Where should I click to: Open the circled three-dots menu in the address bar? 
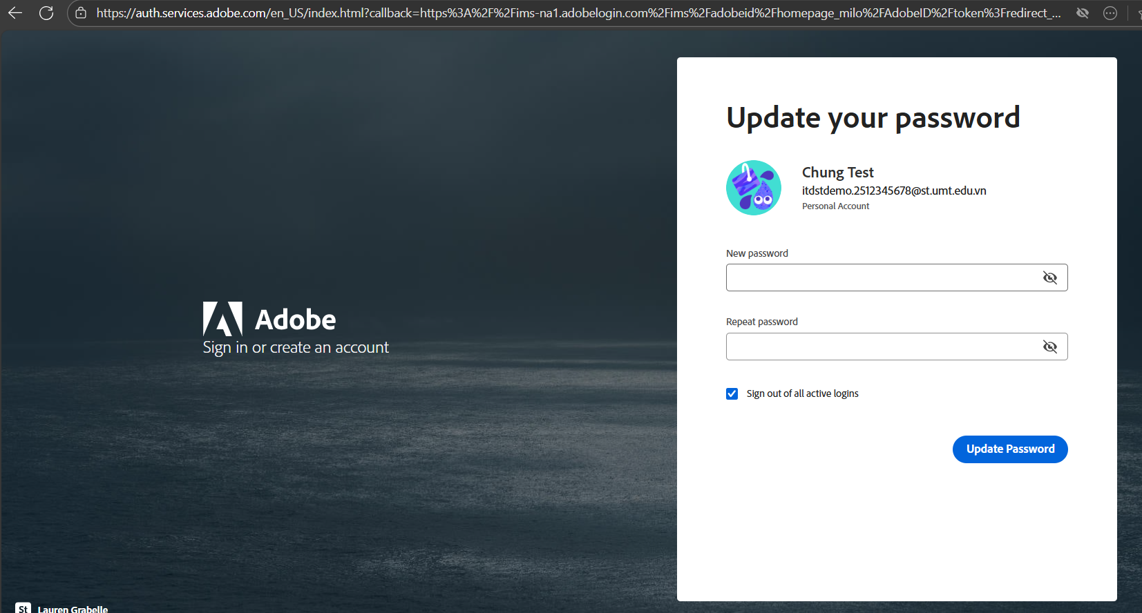pyautogui.click(x=1110, y=13)
